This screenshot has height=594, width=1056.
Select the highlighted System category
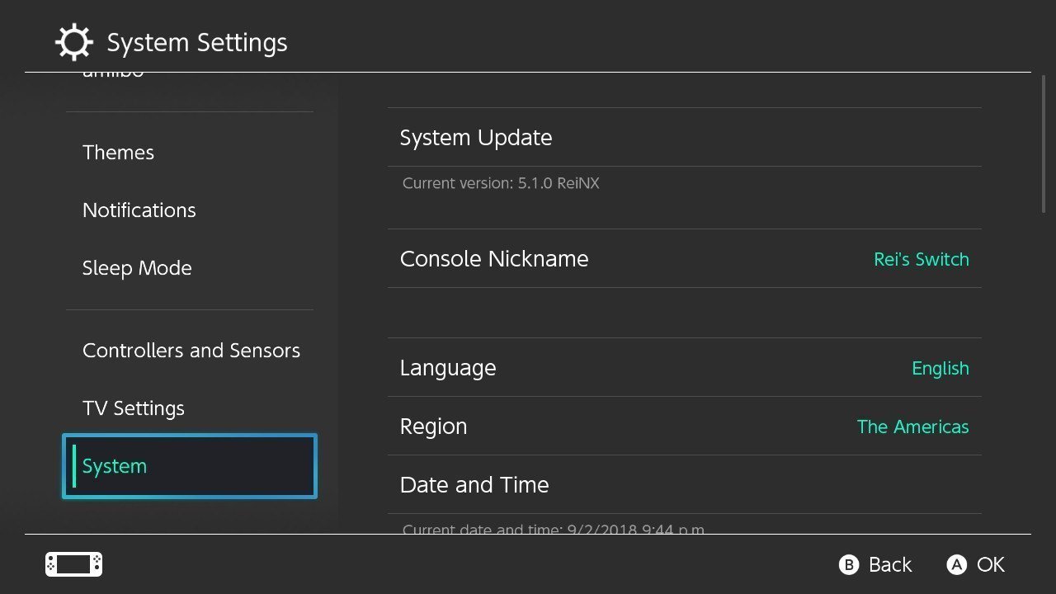coord(190,466)
